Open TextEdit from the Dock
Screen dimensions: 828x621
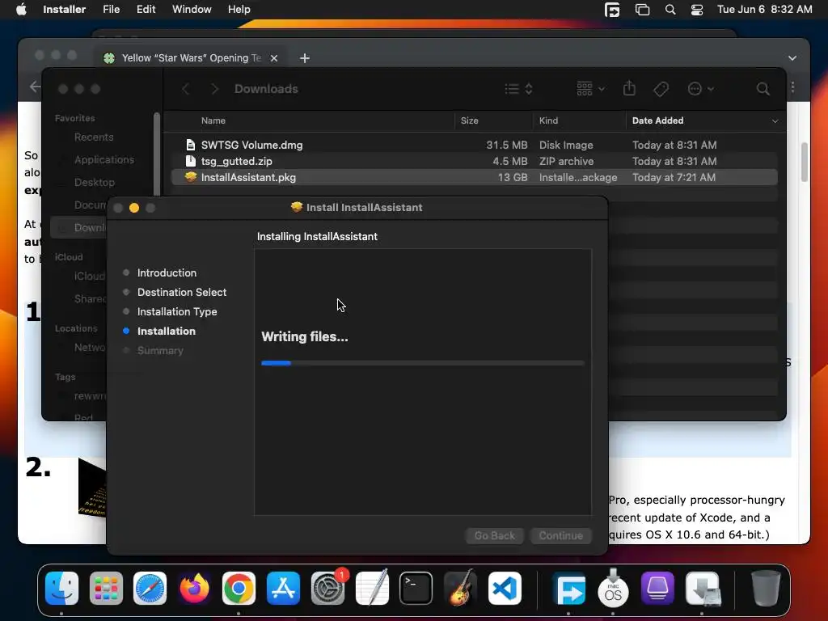372,589
